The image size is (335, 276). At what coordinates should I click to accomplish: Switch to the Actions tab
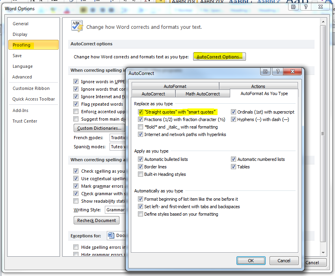click(258, 86)
